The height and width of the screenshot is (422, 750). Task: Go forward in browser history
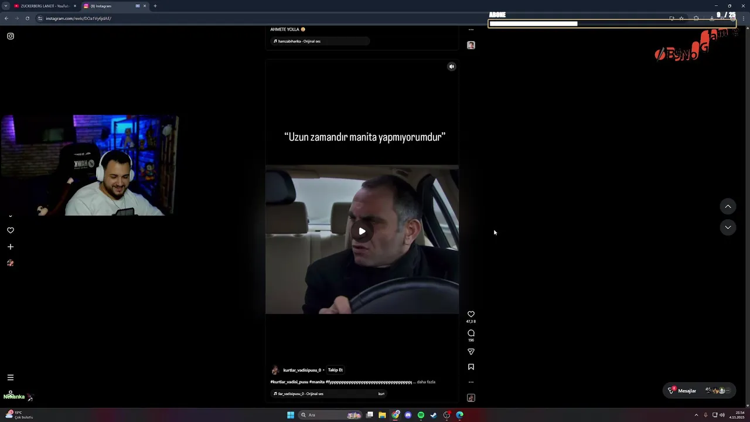click(17, 18)
